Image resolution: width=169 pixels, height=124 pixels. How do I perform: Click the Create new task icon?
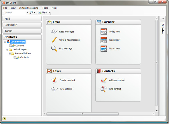[54, 80]
